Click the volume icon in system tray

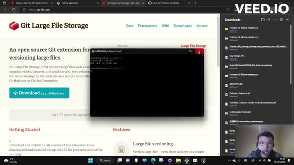click(x=264, y=160)
